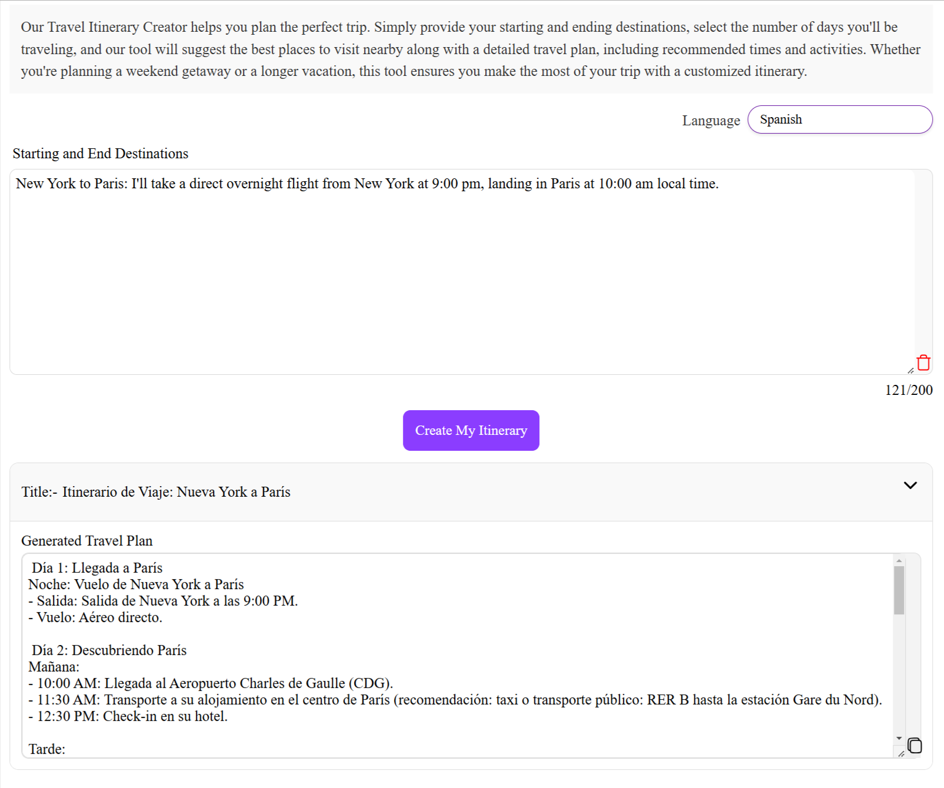The width and height of the screenshot is (944, 788).
Task: Click the 'Language' label text
Action: pyautogui.click(x=711, y=121)
